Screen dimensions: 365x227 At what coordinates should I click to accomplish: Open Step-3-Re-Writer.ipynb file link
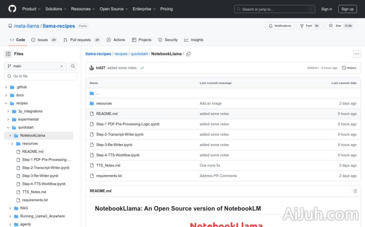[x=114, y=145]
